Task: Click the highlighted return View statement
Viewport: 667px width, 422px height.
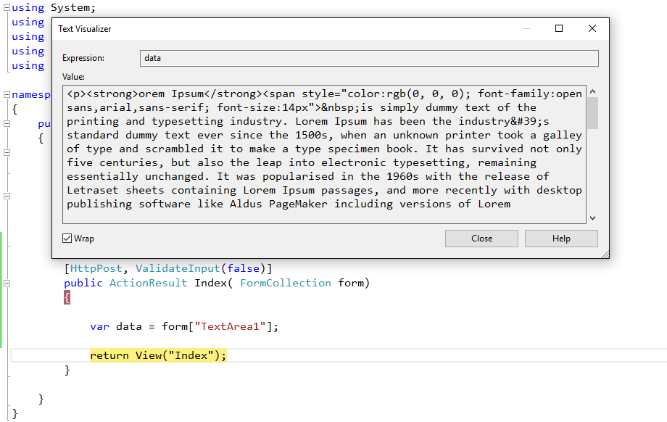Action: (x=158, y=355)
